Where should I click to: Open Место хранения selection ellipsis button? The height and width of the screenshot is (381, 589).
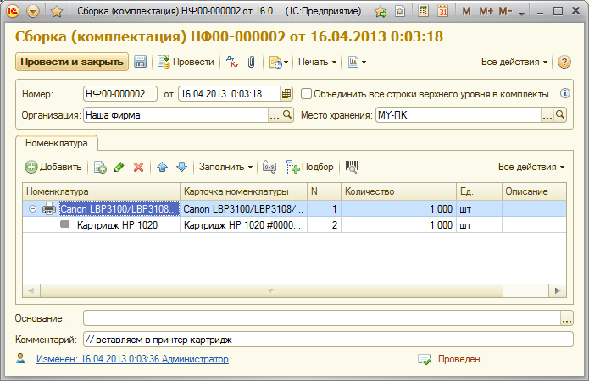tap(547, 115)
